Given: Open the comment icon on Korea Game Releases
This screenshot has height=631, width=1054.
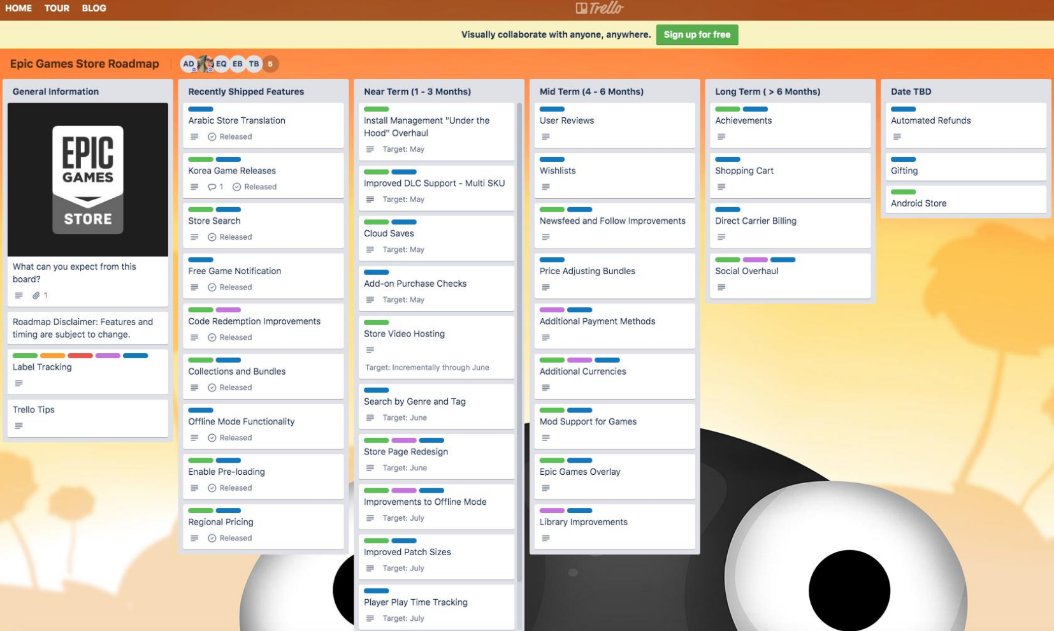Looking at the screenshot, I should [212, 187].
